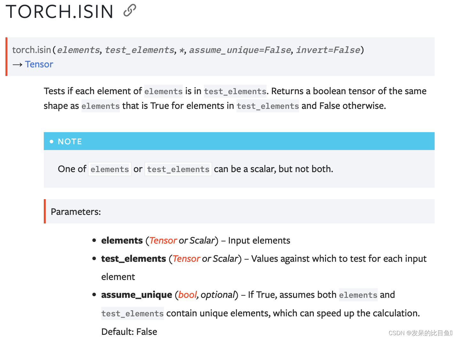457x339 pixels.
Task: Click the test_elements code in first description line
Action: (235, 91)
